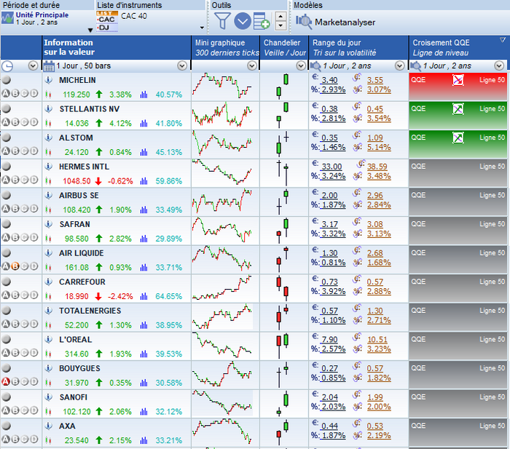Click the QQE cross icon for MICHELIN
This screenshot has width=510, height=449.
pyautogui.click(x=458, y=80)
